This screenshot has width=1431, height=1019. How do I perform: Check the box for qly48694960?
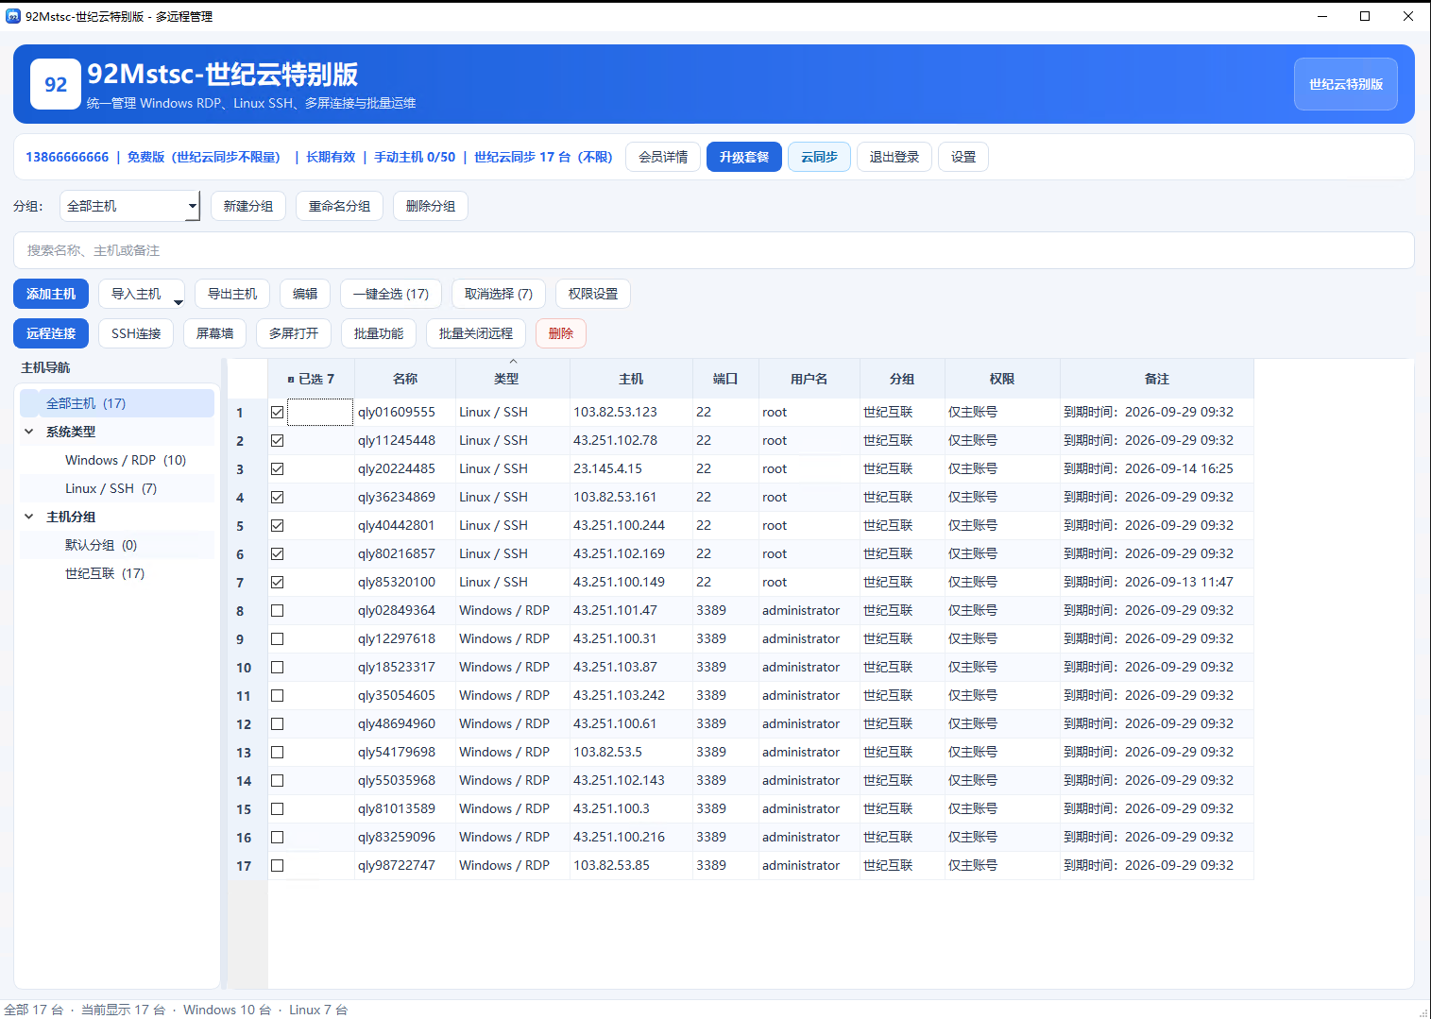277,723
